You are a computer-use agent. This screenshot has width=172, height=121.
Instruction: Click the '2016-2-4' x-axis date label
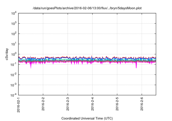coord(92,104)
